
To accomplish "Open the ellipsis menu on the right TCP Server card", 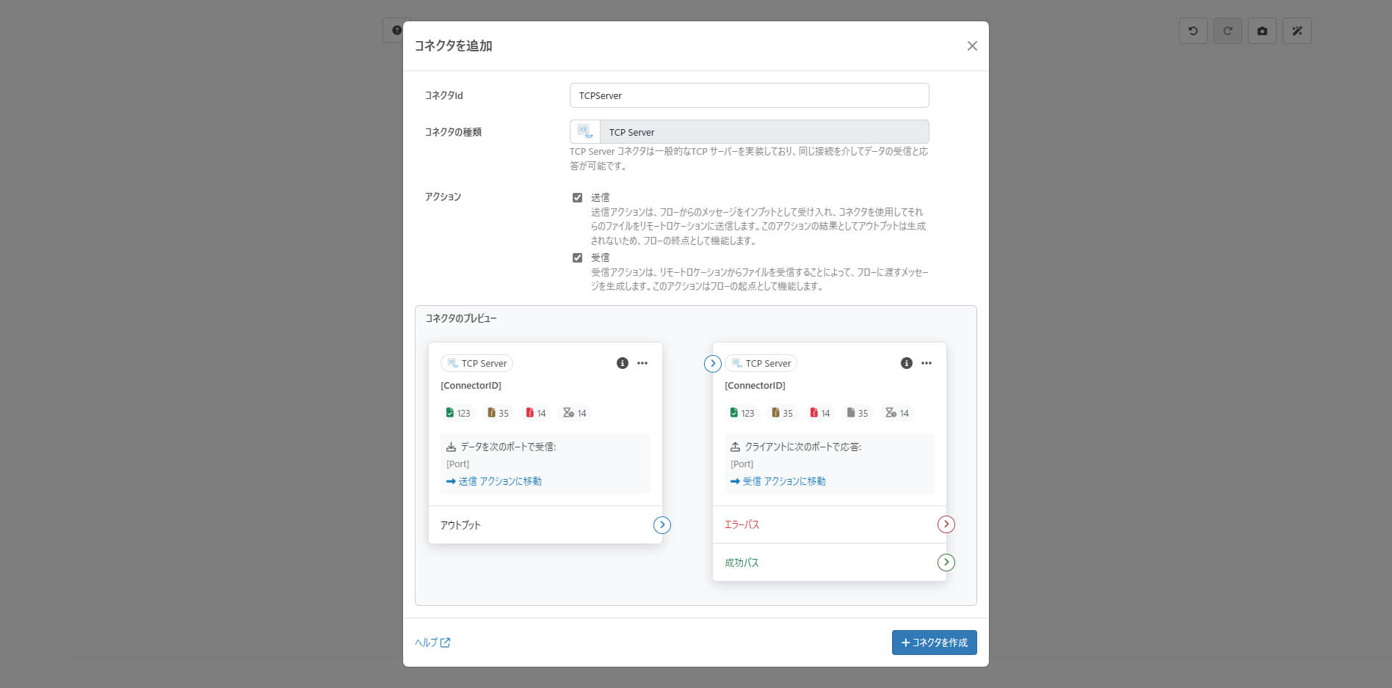I will coord(926,362).
